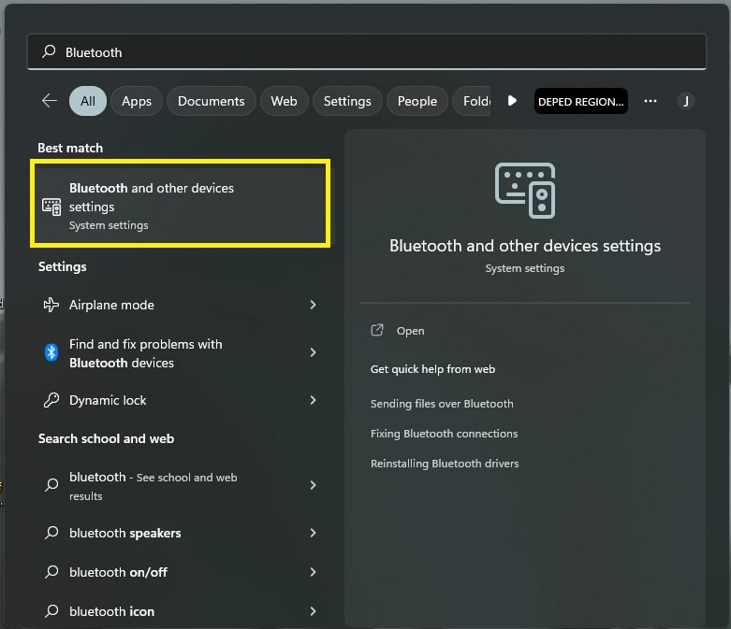Select bluetooth icon suggestion
The width and height of the screenshot is (731, 629).
click(180, 611)
